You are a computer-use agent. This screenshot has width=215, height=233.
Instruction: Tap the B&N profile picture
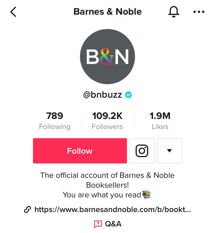[107, 57]
